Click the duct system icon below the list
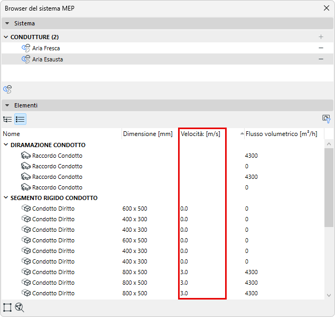The height and width of the screenshot is (317, 335). pos(7,89)
